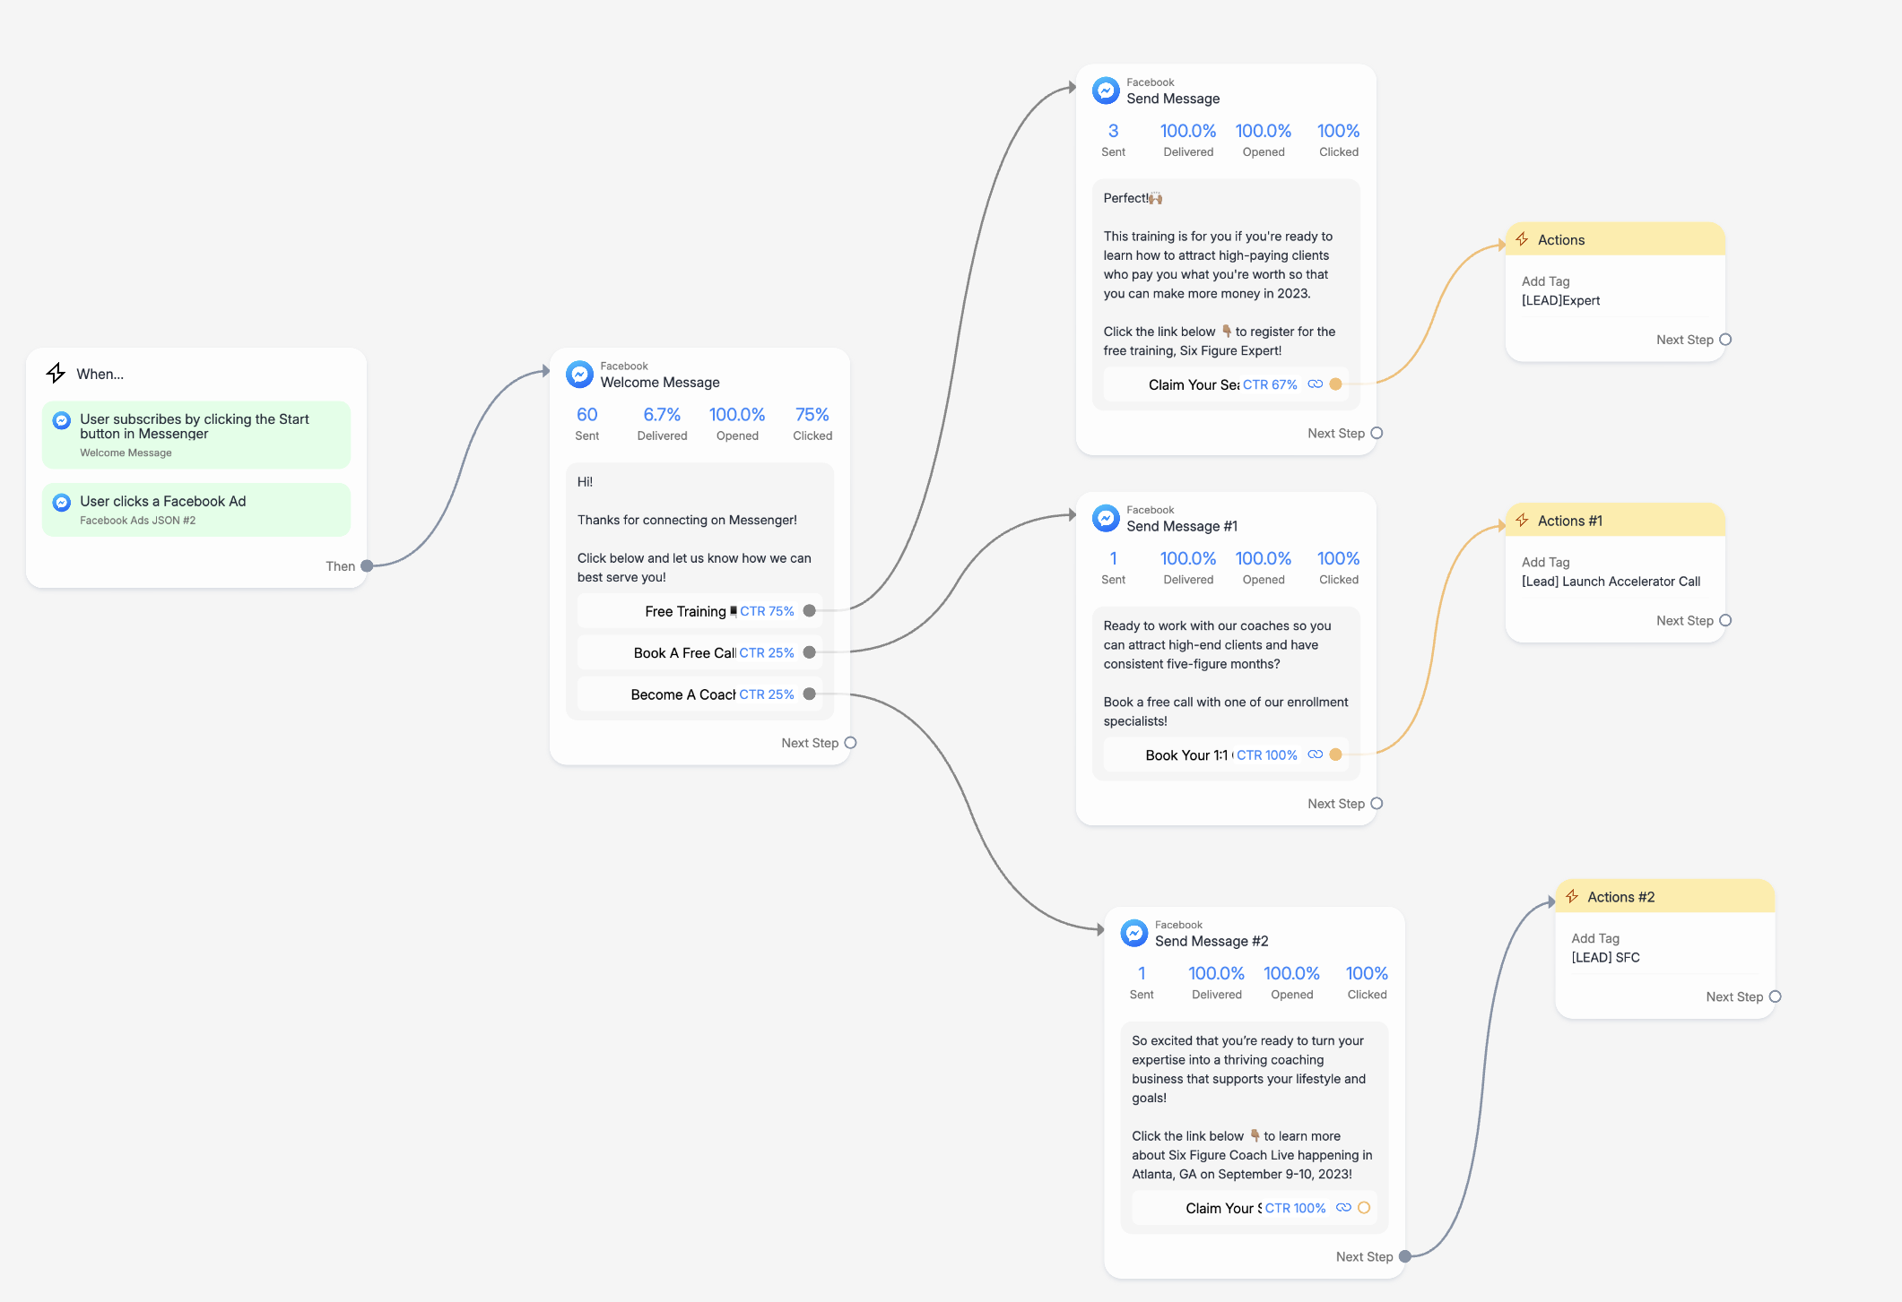Click Next Step connector on Send Message node

1377,434
